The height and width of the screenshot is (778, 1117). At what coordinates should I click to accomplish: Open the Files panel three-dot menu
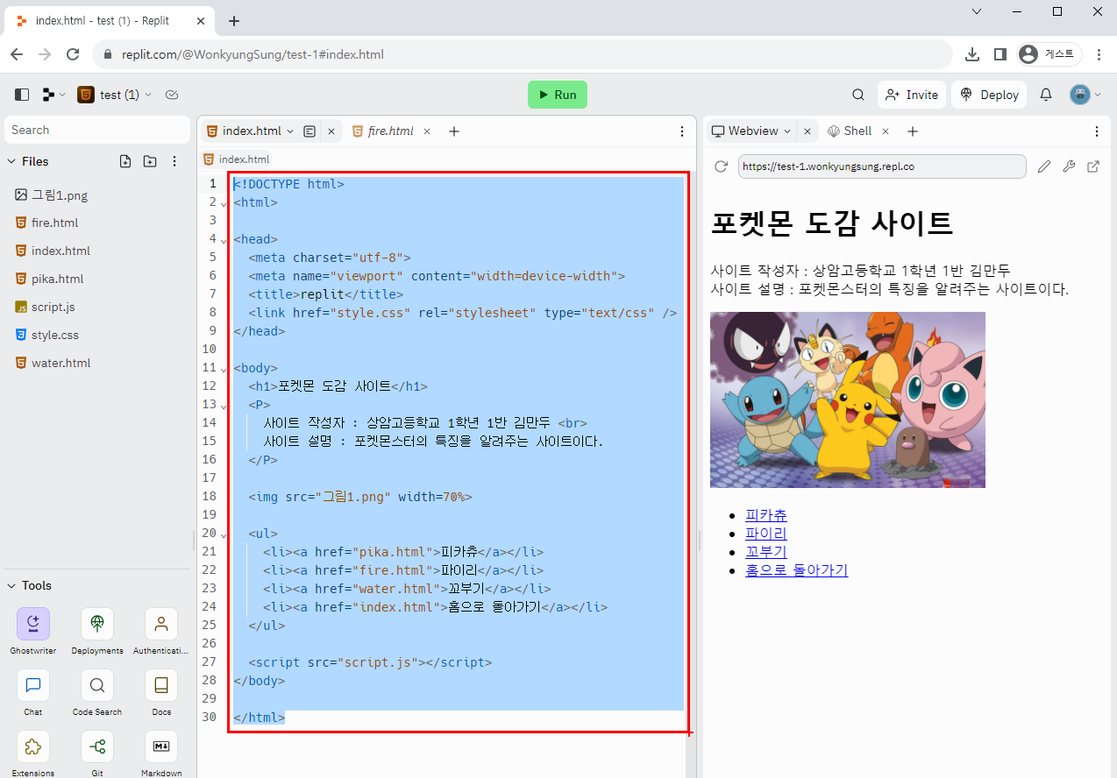(x=174, y=161)
